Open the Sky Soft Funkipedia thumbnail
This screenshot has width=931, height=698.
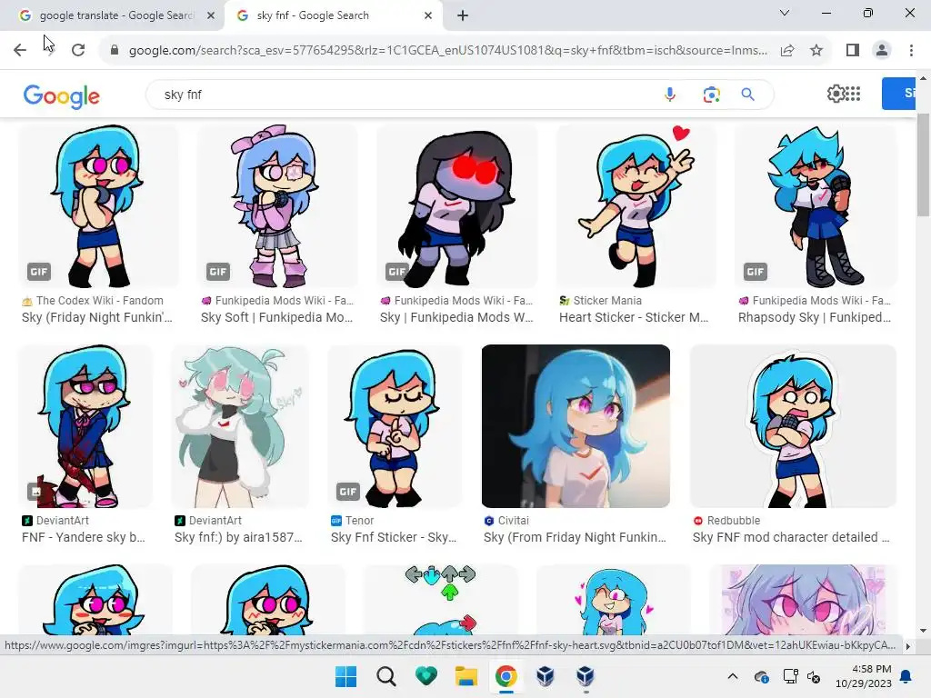[278, 205]
